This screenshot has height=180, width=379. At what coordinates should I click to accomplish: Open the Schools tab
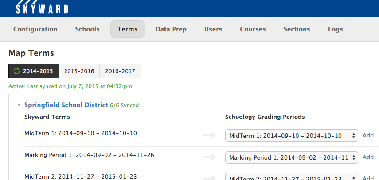(x=87, y=29)
